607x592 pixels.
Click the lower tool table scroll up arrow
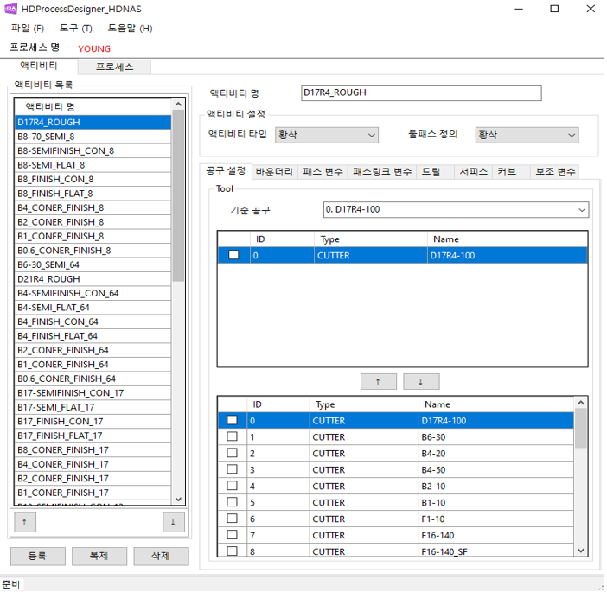pyautogui.click(x=580, y=403)
